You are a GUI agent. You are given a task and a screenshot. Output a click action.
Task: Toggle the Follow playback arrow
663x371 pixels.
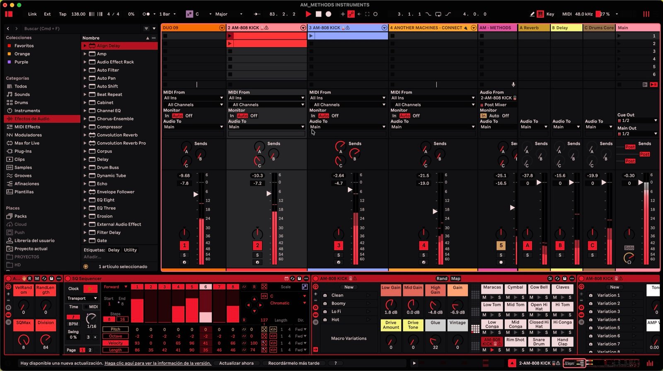tap(257, 14)
